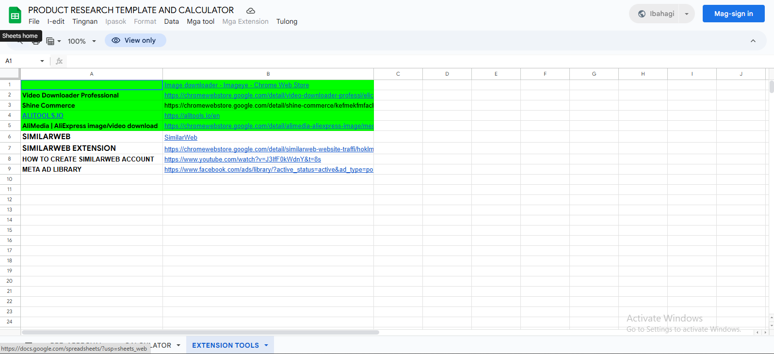Select column J header
Screen dimensions: 774x354
click(741, 74)
